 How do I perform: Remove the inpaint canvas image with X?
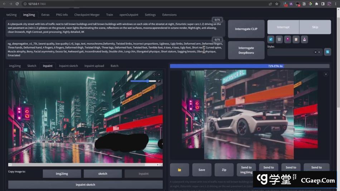[159, 74]
